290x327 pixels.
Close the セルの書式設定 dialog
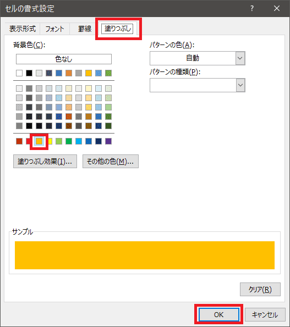[x=277, y=8]
